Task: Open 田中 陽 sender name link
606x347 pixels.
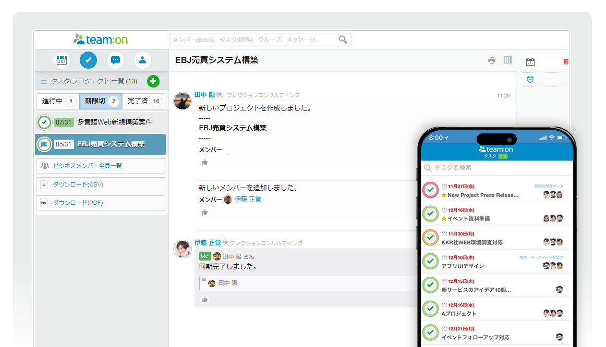Action: point(204,95)
